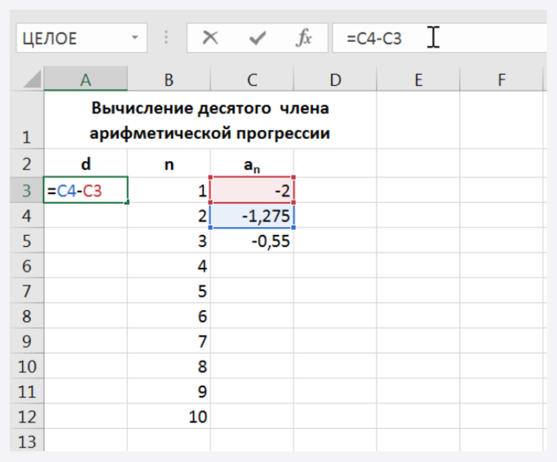Cancel the formula entry with X icon
Screen dimensions: 557x462
click(x=210, y=38)
